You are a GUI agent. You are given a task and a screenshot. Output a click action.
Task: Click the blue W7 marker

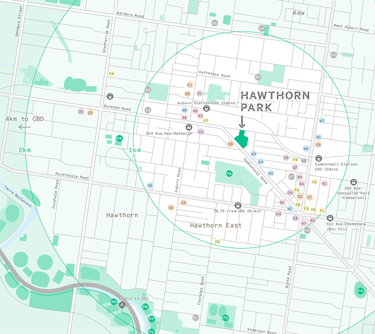pos(322,120)
